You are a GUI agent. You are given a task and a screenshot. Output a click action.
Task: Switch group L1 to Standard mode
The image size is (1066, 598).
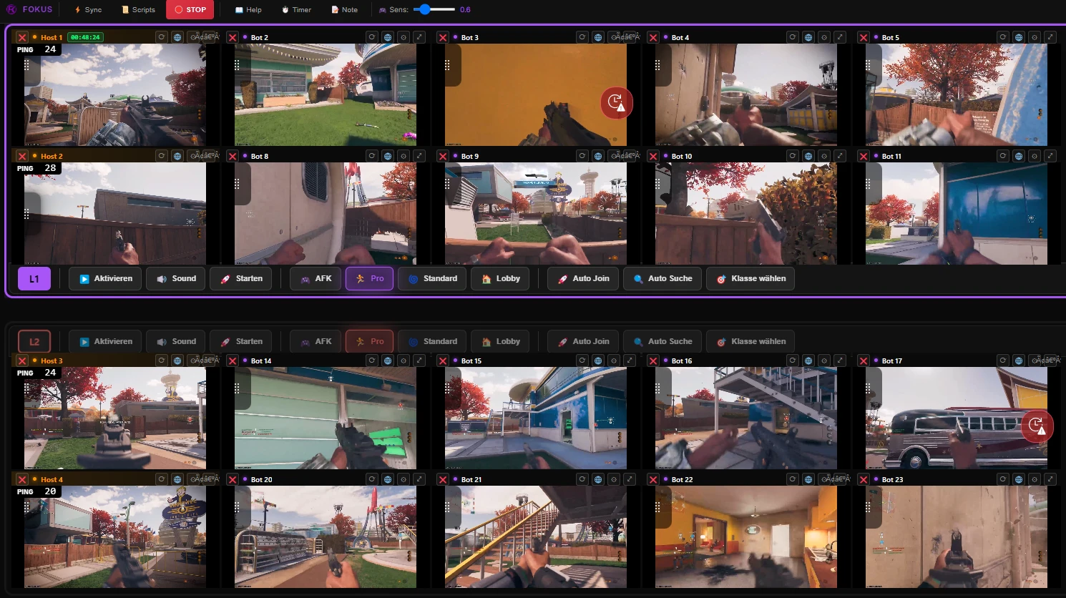(432, 279)
